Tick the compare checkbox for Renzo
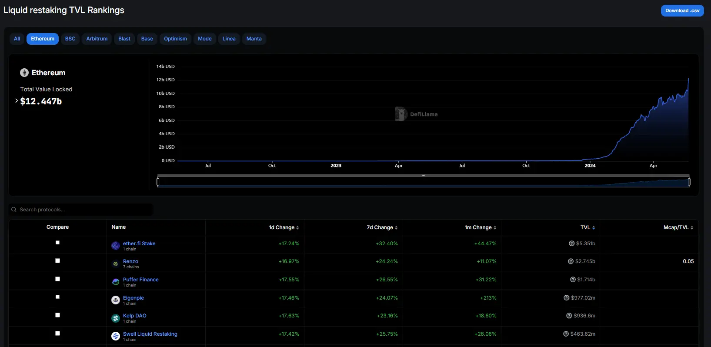Image resolution: width=711 pixels, height=347 pixels. point(57,261)
